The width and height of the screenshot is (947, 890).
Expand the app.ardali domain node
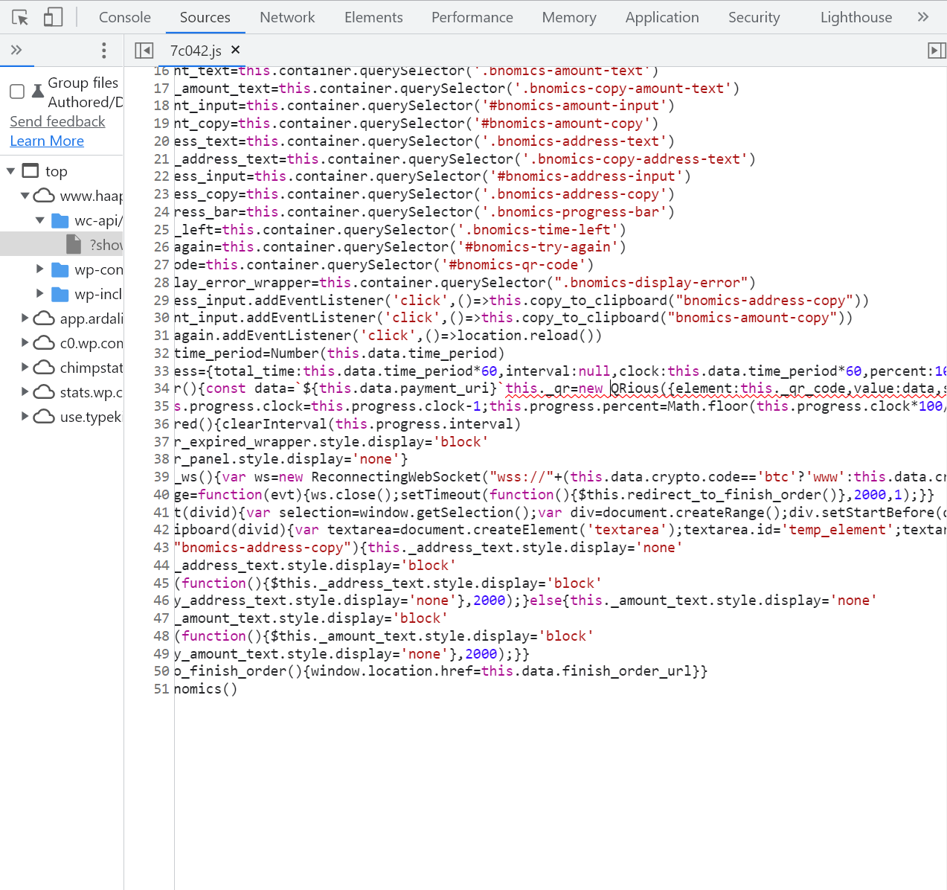point(25,318)
